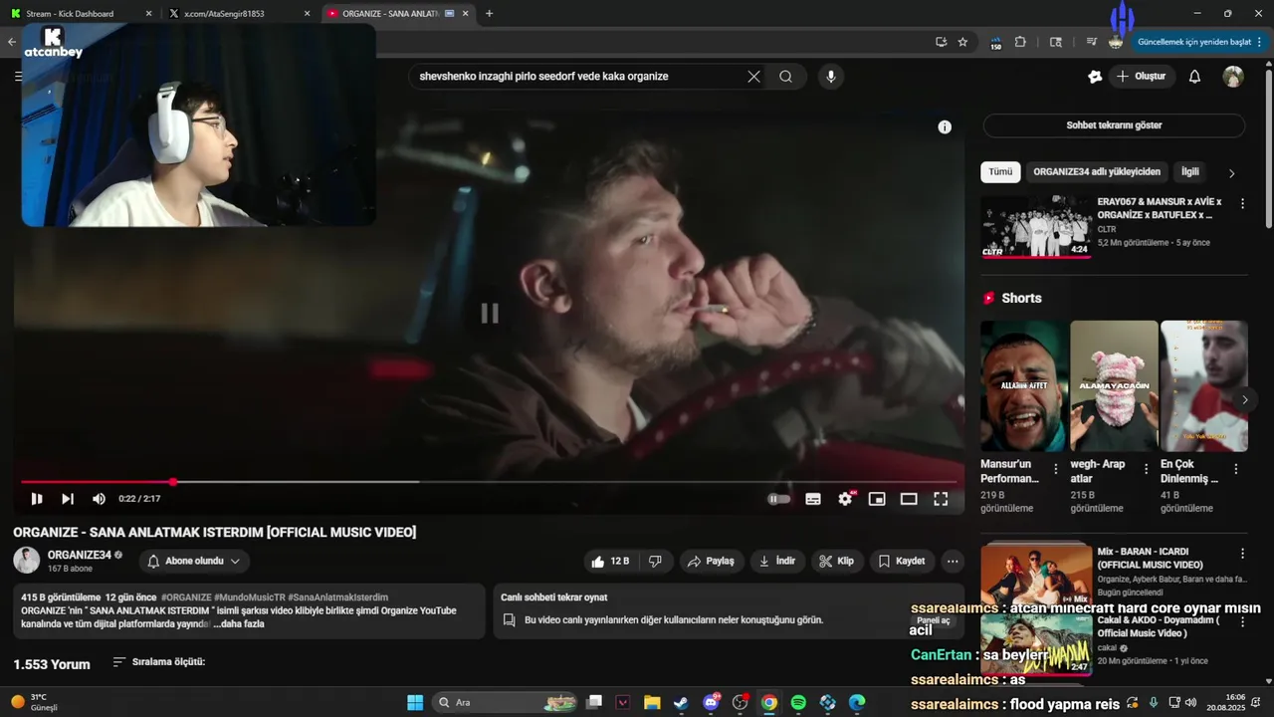Clear the YouTube search box text
Image resolution: width=1274 pixels, height=717 pixels.
pos(753,77)
